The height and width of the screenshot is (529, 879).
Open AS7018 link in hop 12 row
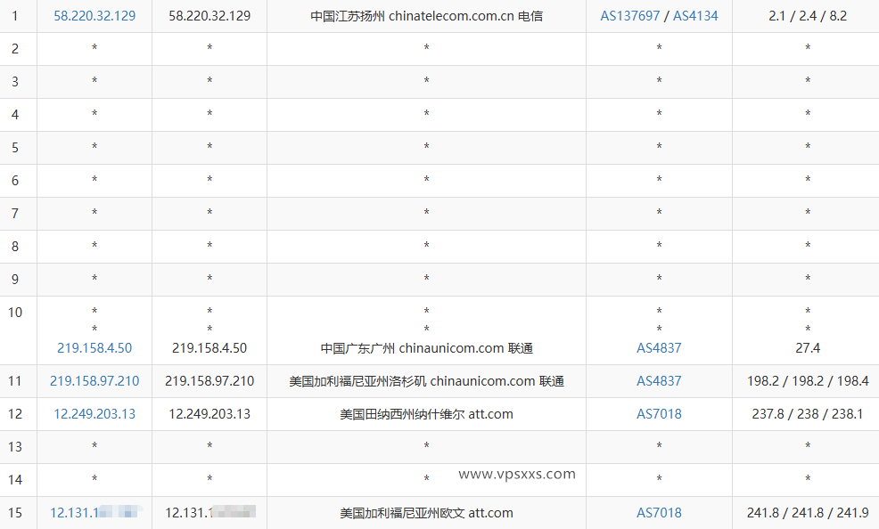(x=659, y=414)
